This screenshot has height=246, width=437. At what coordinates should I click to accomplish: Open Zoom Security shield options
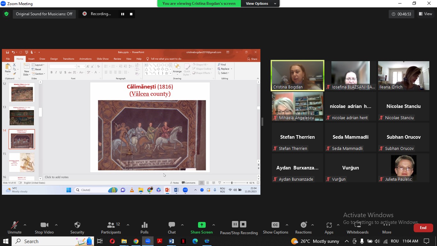(x=77, y=228)
